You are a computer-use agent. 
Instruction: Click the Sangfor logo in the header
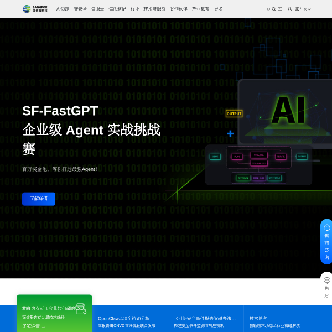35,9
